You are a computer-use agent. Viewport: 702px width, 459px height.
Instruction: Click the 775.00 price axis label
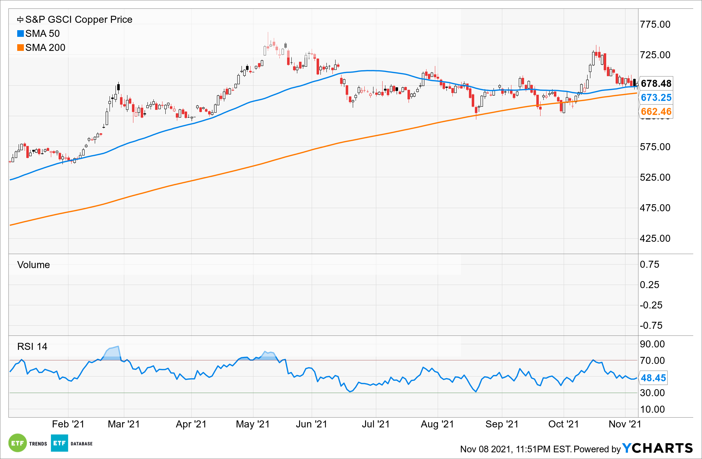[655, 25]
